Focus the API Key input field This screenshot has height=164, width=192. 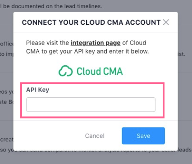click(91, 105)
